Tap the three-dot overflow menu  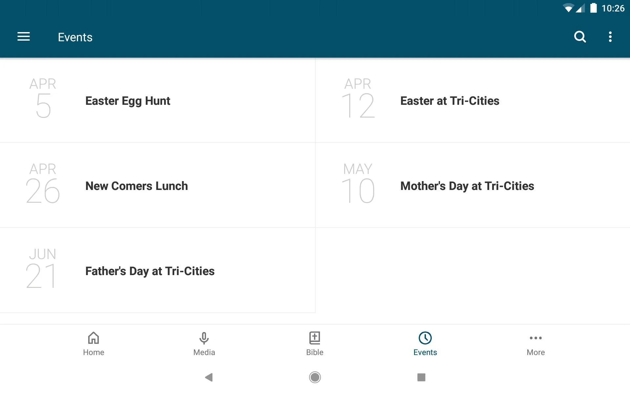tap(611, 37)
